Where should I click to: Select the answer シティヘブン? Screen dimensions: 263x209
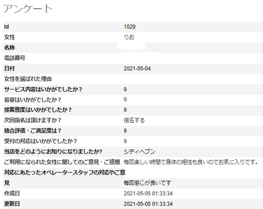pyautogui.click(x=140, y=152)
